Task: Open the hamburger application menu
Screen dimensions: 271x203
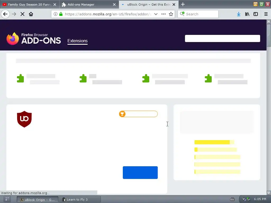Action: 266,14
